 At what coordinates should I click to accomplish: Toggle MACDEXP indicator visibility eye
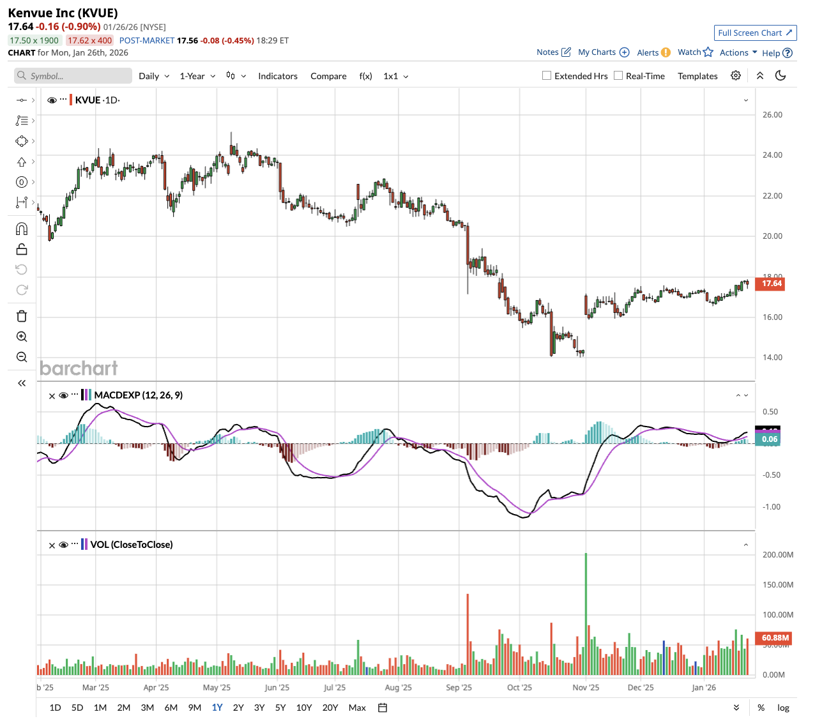(63, 396)
